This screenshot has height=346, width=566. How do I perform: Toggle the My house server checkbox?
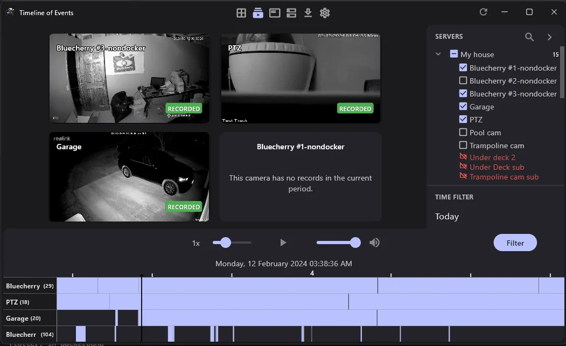tap(454, 54)
